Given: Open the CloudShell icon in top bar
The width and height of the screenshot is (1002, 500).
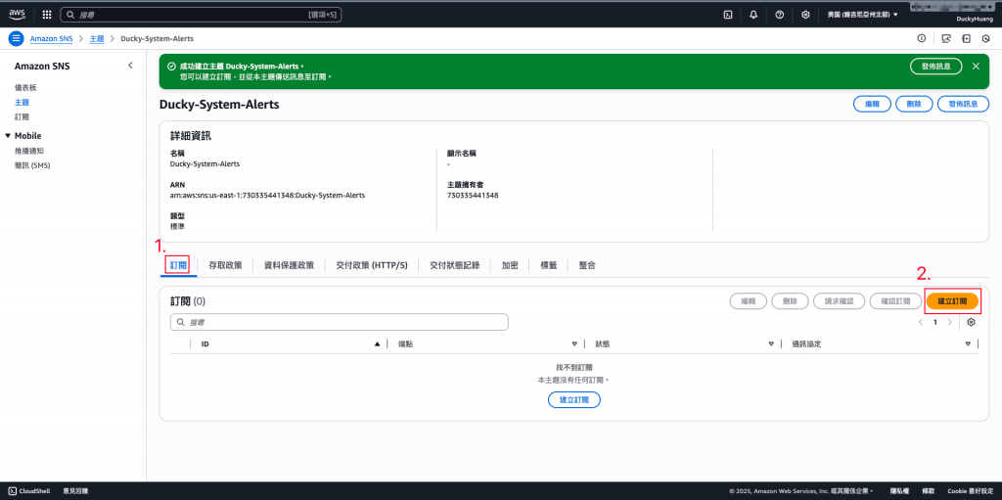Looking at the screenshot, I should coord(727,14).
